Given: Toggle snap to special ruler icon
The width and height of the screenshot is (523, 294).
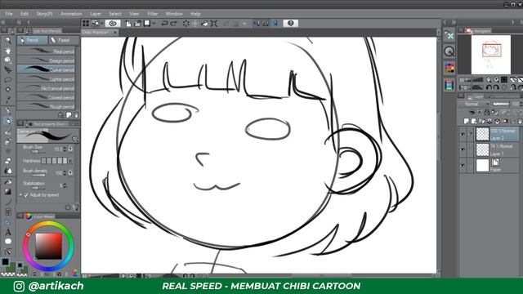Looking at the screenshot, I should [x=266, y=24].
